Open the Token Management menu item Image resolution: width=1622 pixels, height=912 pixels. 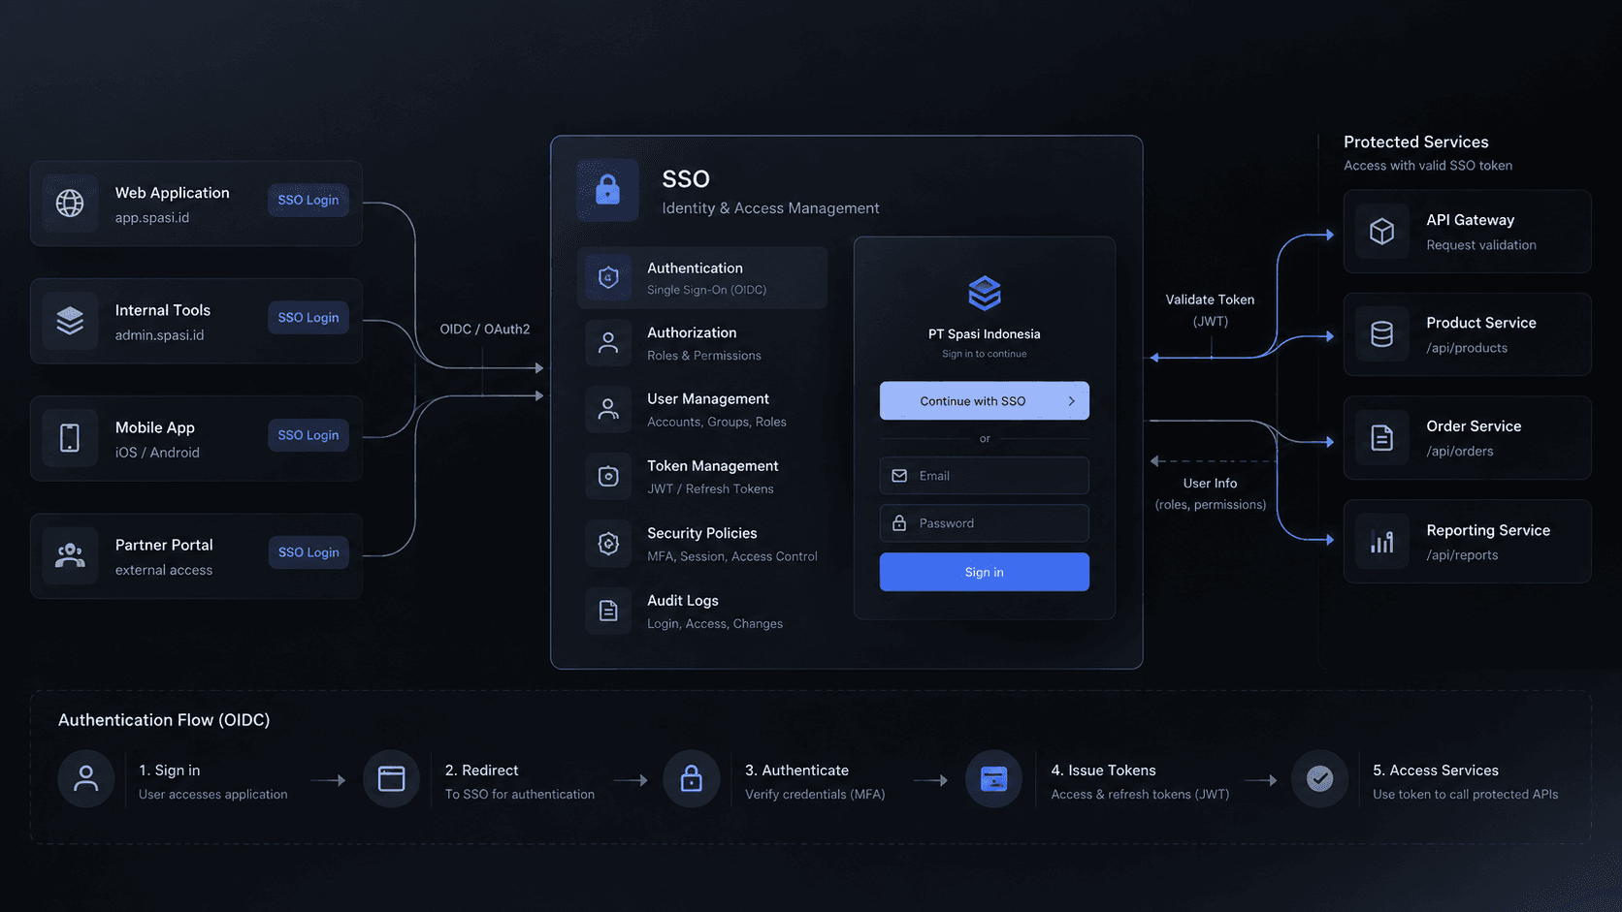coord(702,476)
